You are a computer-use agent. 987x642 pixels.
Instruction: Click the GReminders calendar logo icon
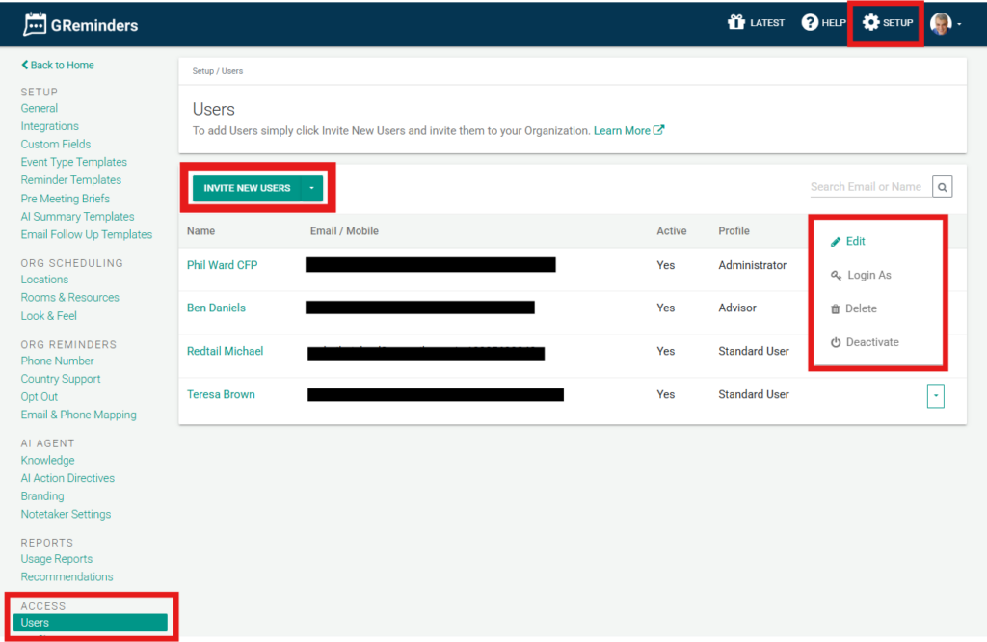click(x=35, y=24)
